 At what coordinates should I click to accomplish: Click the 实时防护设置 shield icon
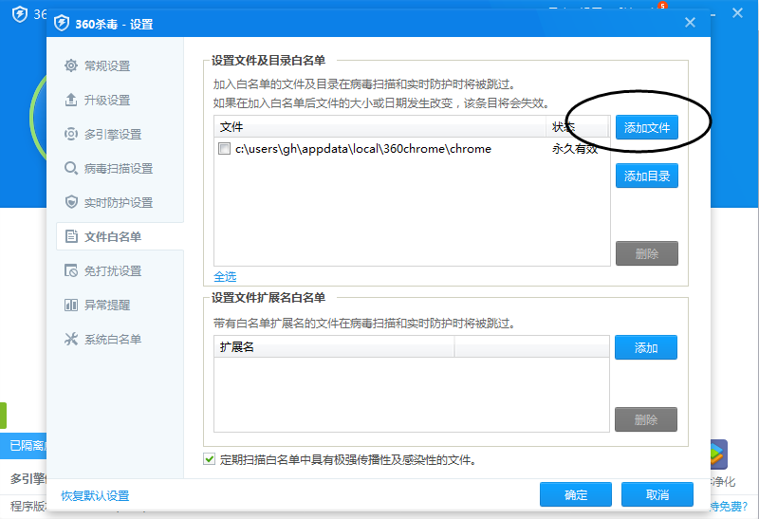tap(71, 202)
